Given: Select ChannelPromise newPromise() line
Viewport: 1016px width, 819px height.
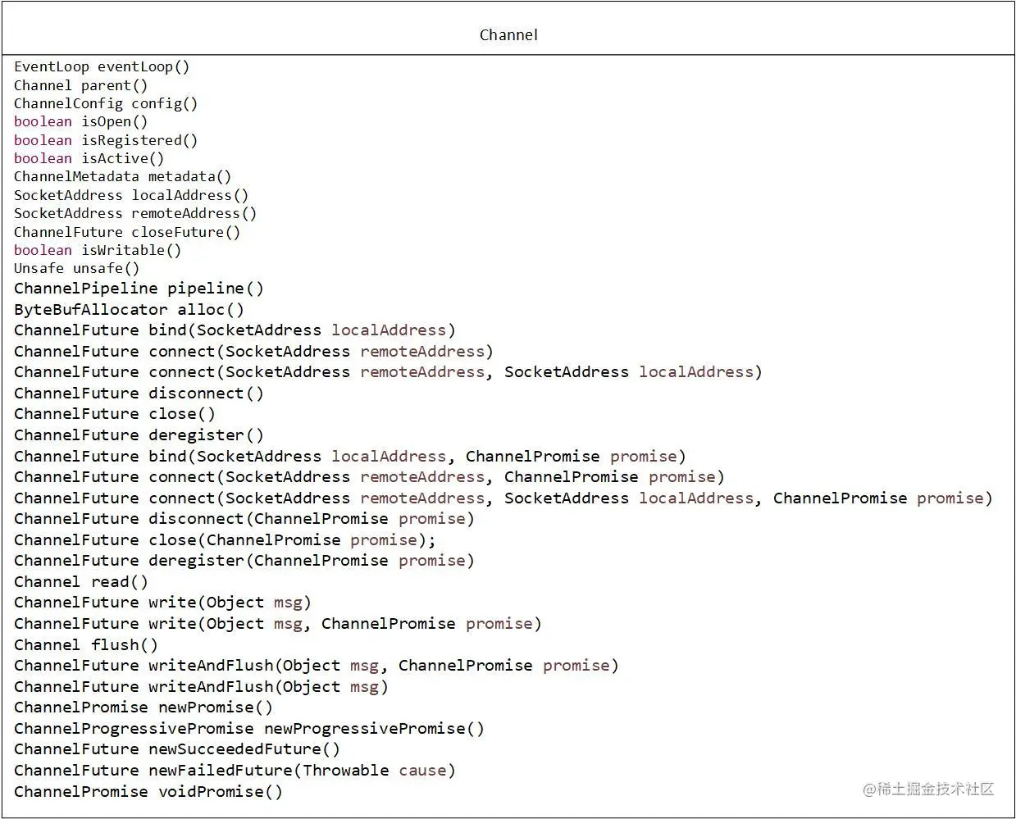Looking at the screenshot, I should (144, 708).
